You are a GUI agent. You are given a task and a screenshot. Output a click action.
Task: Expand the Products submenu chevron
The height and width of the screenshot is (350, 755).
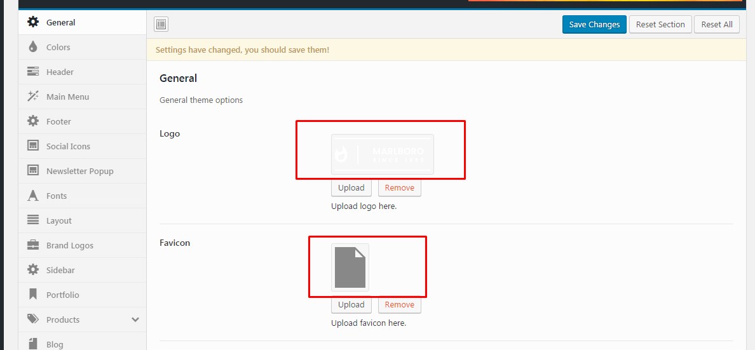(x=135, y=320)
